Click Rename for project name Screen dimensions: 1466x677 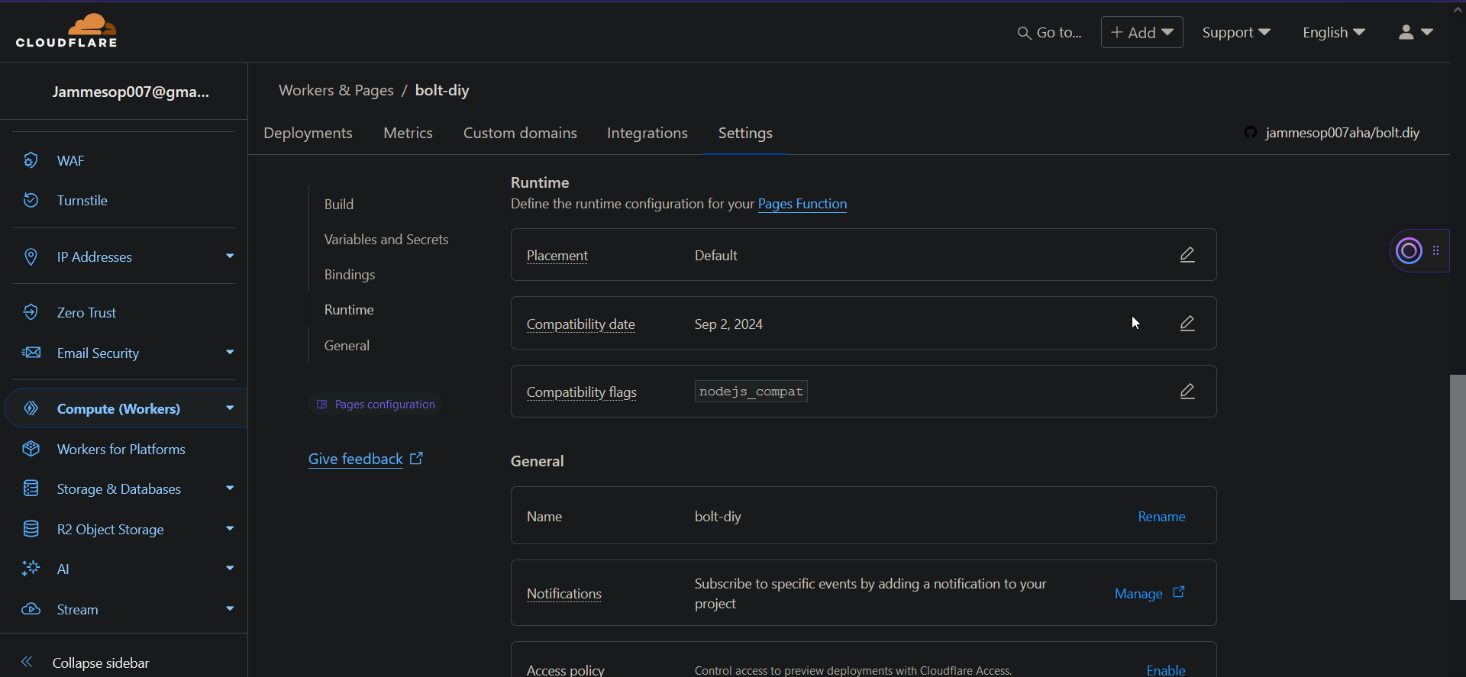click(1161, 517)
